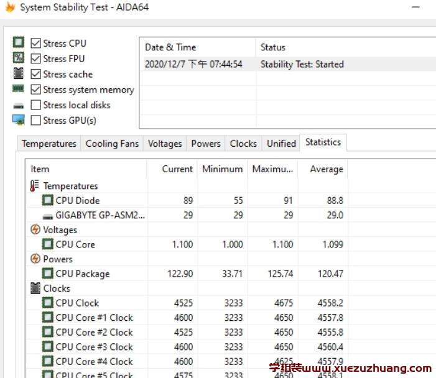Click the Average column header
Screen dimensions: 436x378
pyautogui.click(x=326, y=169)
